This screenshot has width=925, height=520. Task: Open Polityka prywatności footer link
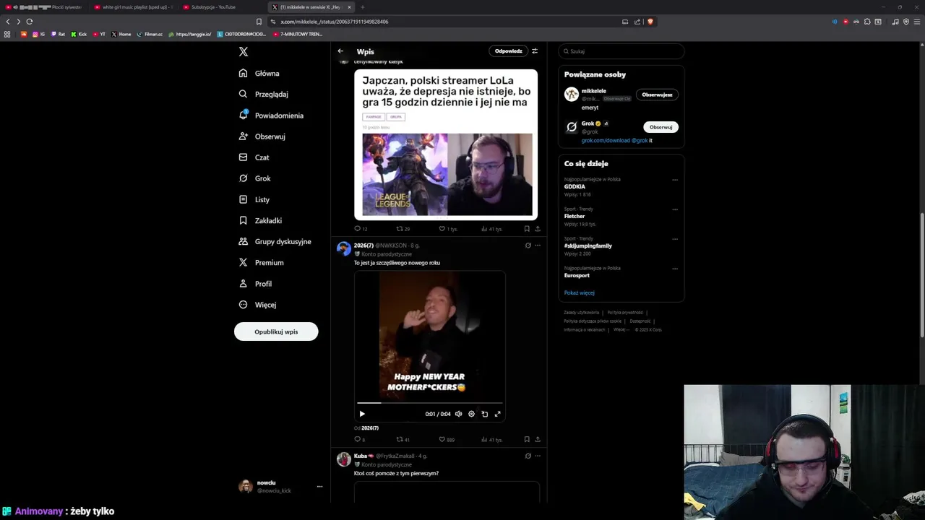pos(625,313)
